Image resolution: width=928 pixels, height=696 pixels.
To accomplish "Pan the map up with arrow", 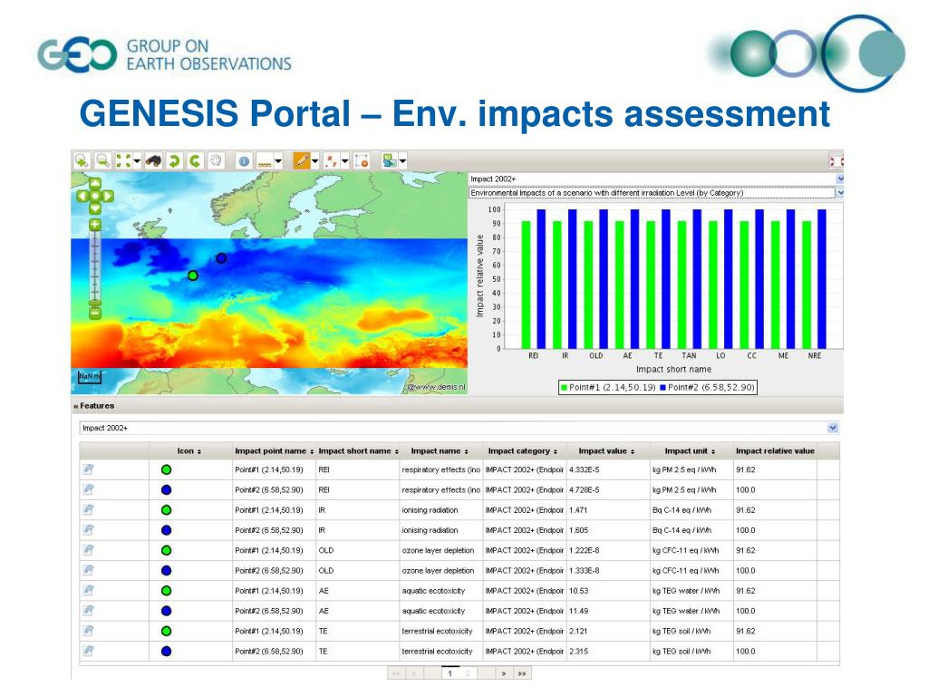I will (94, 183).
